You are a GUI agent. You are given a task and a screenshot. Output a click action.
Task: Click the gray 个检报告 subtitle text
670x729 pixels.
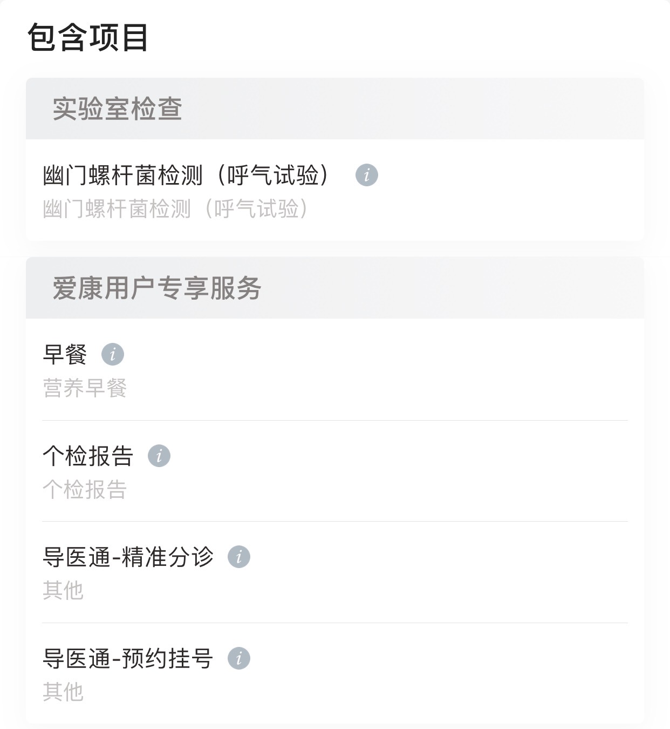(85, 490)
